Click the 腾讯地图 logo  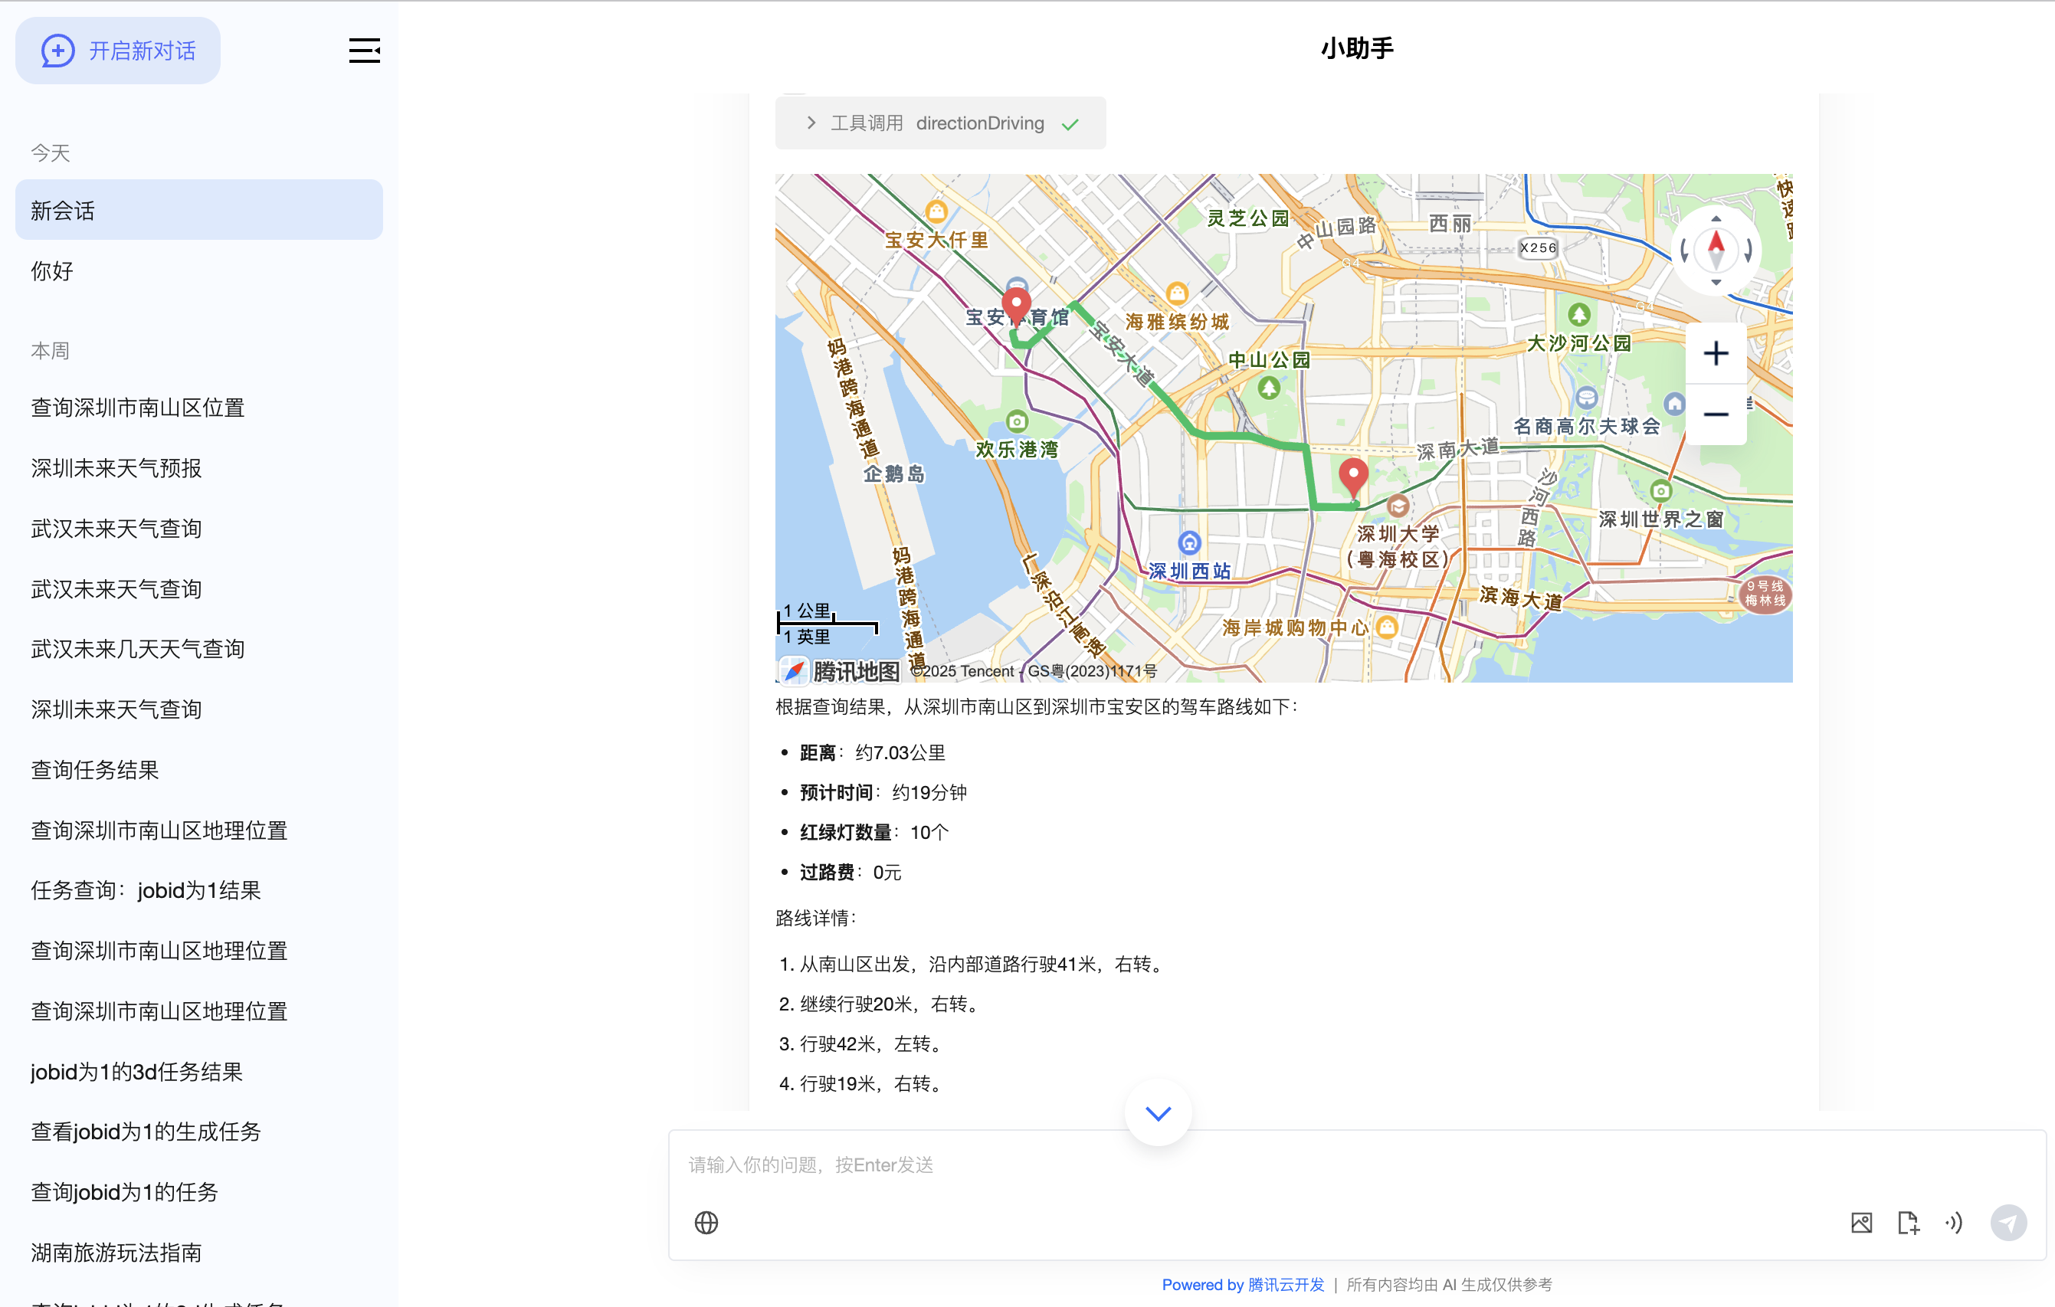coord(839,670)
